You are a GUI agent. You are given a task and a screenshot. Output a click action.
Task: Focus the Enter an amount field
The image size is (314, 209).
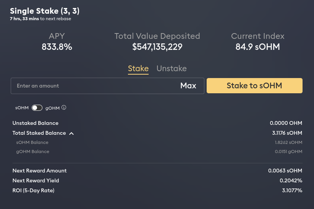(94, 86)
